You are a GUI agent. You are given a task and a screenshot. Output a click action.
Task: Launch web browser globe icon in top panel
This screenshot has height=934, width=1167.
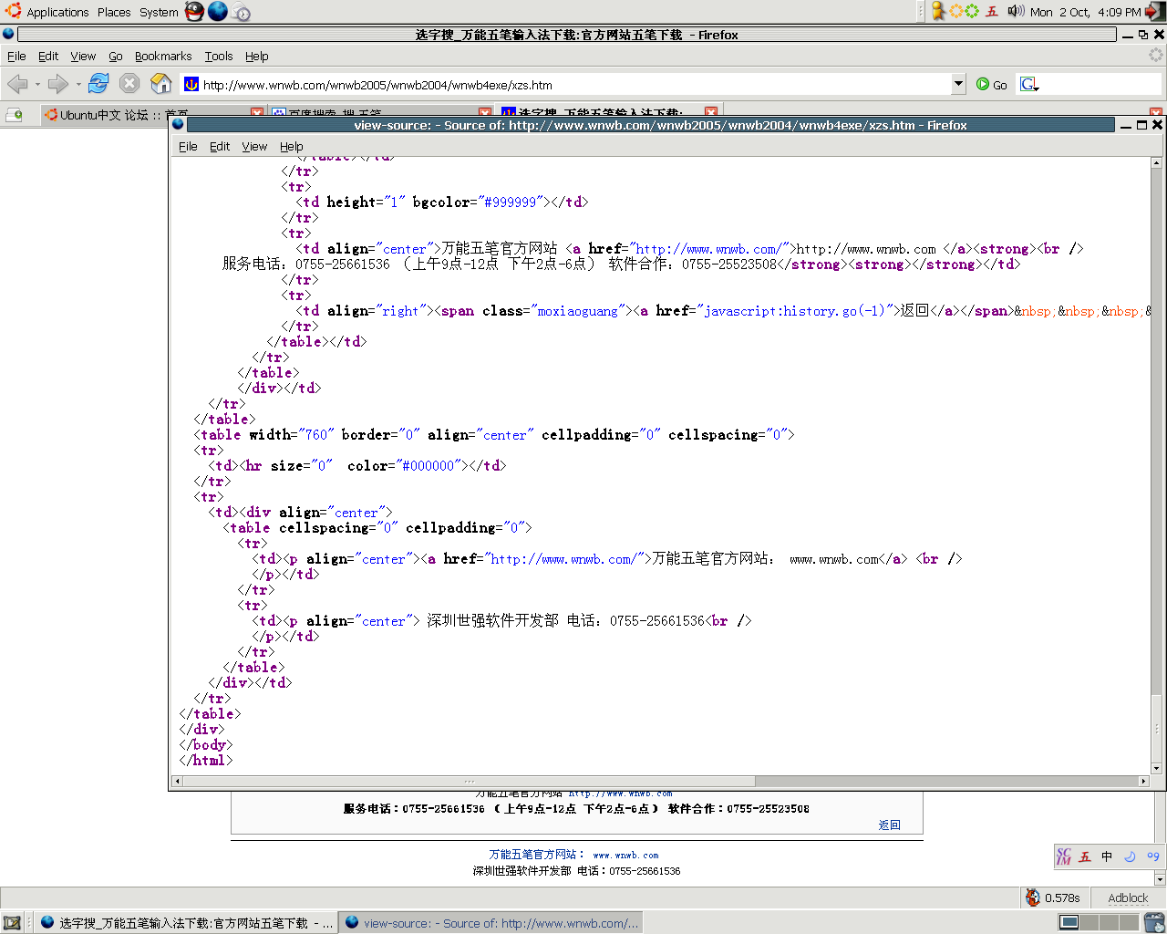[218, 11]
